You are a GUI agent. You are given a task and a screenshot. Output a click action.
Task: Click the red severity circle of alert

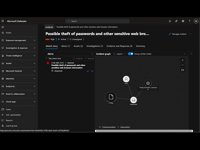[48, 63]
